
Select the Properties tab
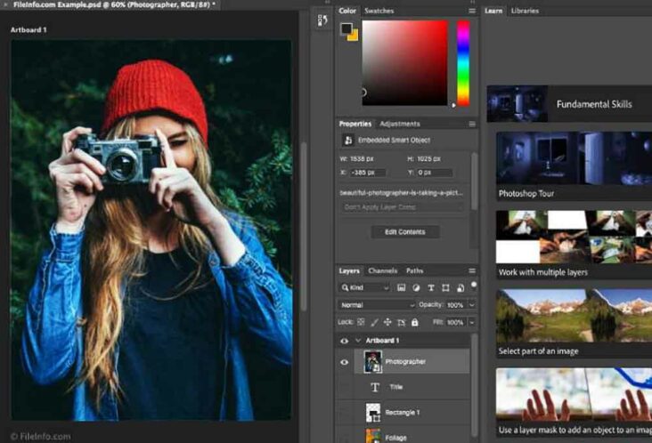point(355,124)
